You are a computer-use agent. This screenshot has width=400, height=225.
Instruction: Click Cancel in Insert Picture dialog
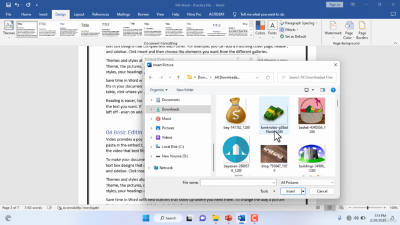pyautogui.click(x=322, y=191)
